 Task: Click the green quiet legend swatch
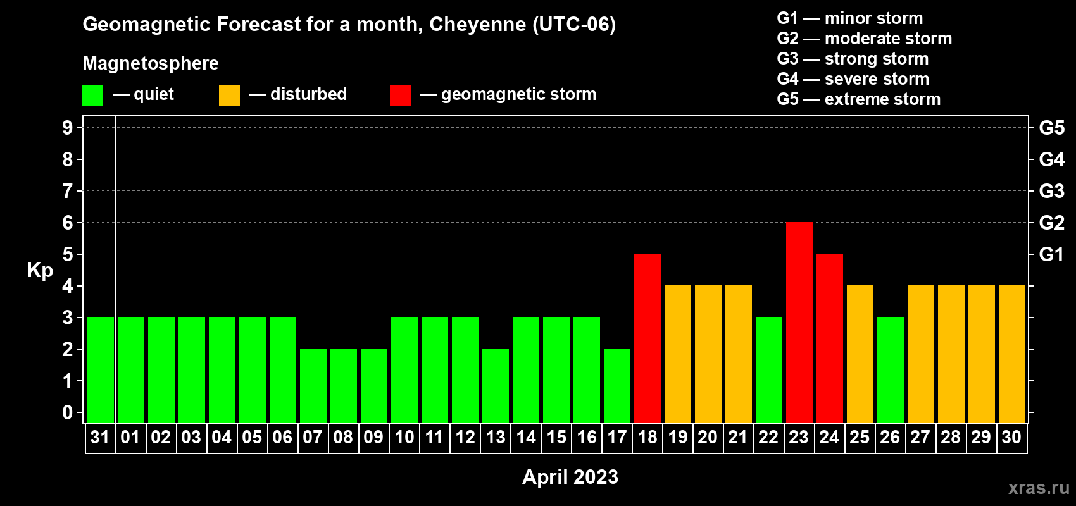coord(92,96)
